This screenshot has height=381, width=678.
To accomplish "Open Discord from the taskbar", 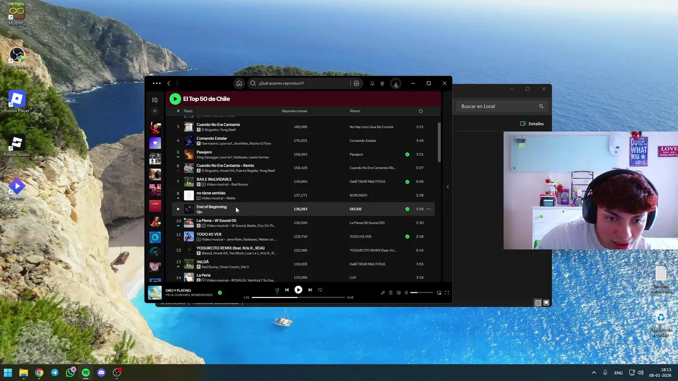I will click(x=101, y=373).
